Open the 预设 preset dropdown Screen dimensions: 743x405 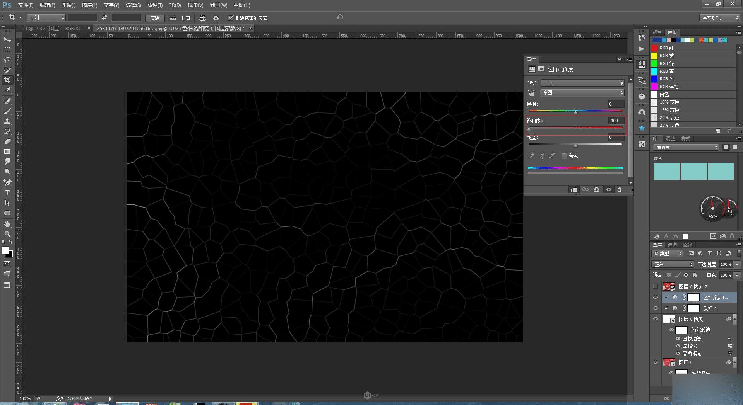(x=583, y=83)
